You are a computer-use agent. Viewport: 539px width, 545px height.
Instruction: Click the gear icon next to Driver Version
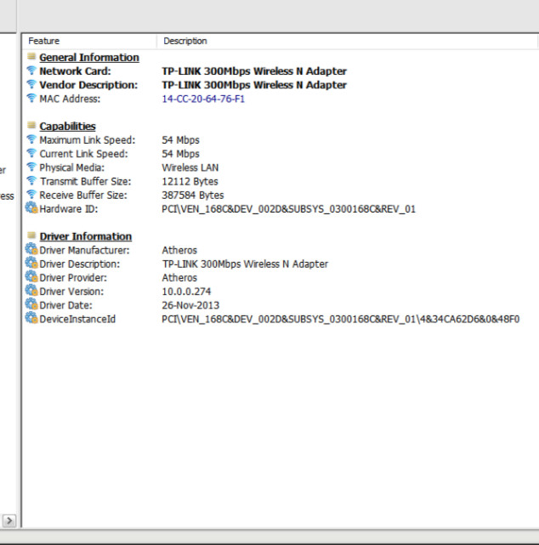pos(31,291)
